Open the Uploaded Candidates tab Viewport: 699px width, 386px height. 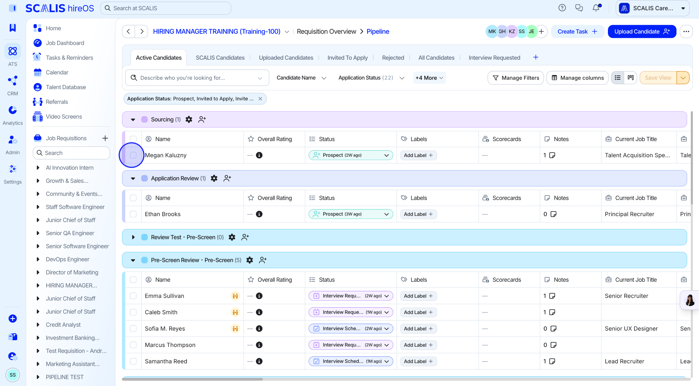286,58
